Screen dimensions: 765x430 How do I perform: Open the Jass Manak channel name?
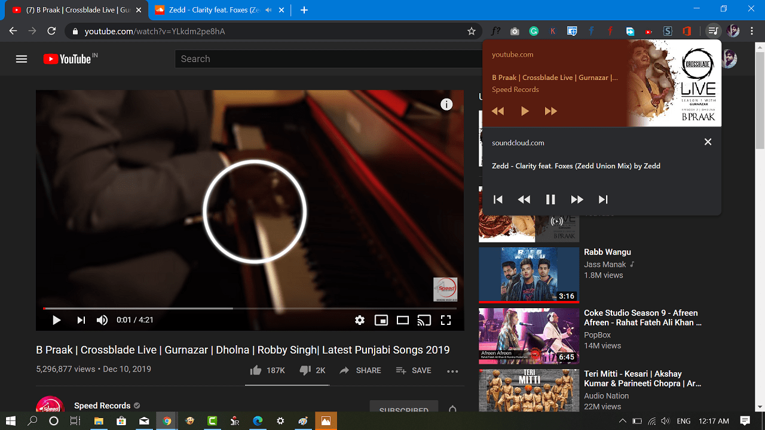pos(605,264)
